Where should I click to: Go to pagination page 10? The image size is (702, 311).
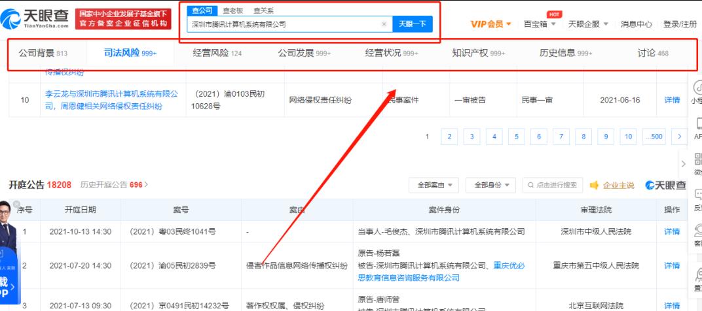(x=628, y=137)
